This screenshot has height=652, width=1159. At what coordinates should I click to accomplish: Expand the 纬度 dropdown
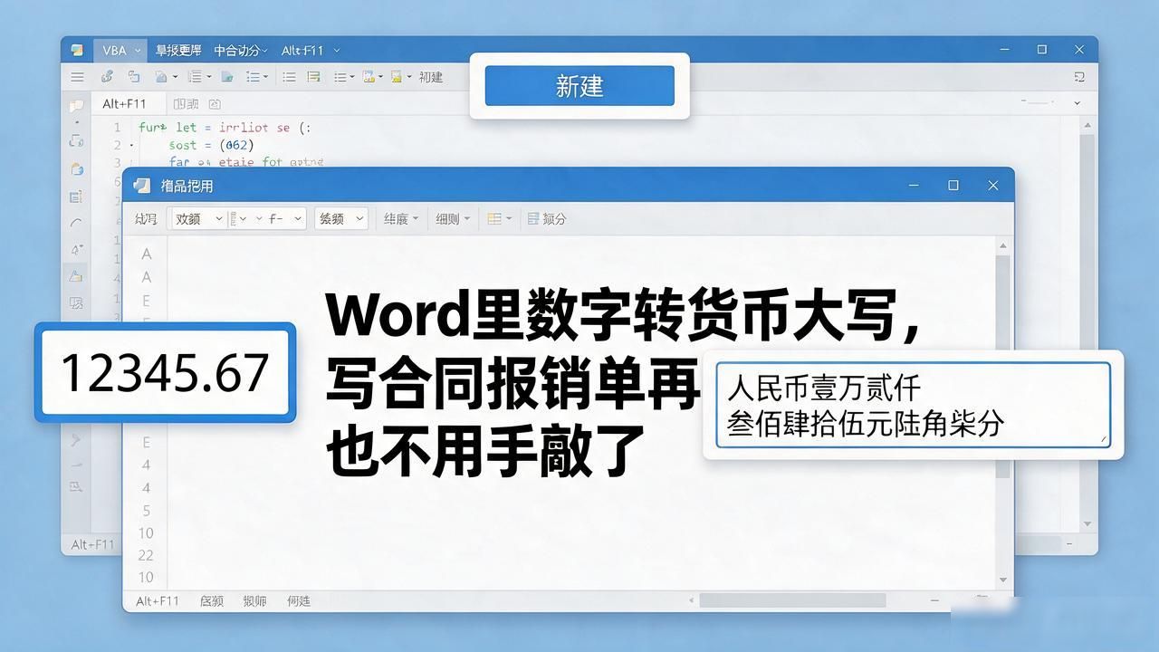tap(401, 218)
